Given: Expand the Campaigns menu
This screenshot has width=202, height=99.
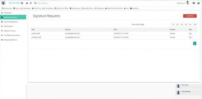Looking at the screenshot, I should coord(26,8).
